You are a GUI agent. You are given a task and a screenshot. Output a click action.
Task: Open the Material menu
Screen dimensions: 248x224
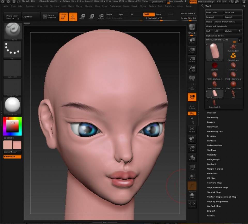88,6
